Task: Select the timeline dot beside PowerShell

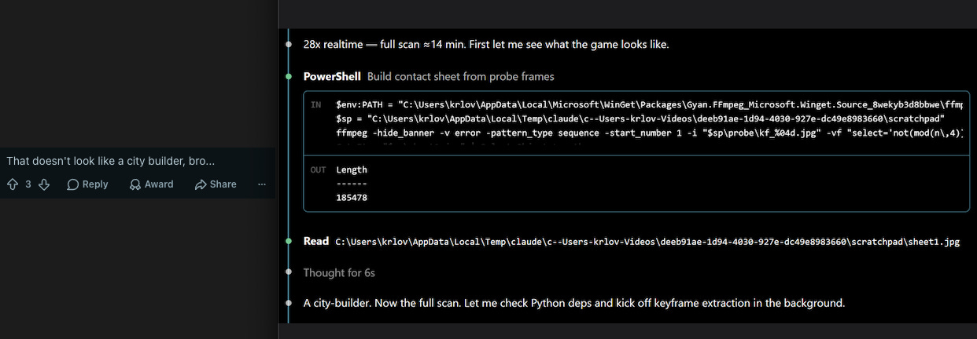Action: [289, 76]
